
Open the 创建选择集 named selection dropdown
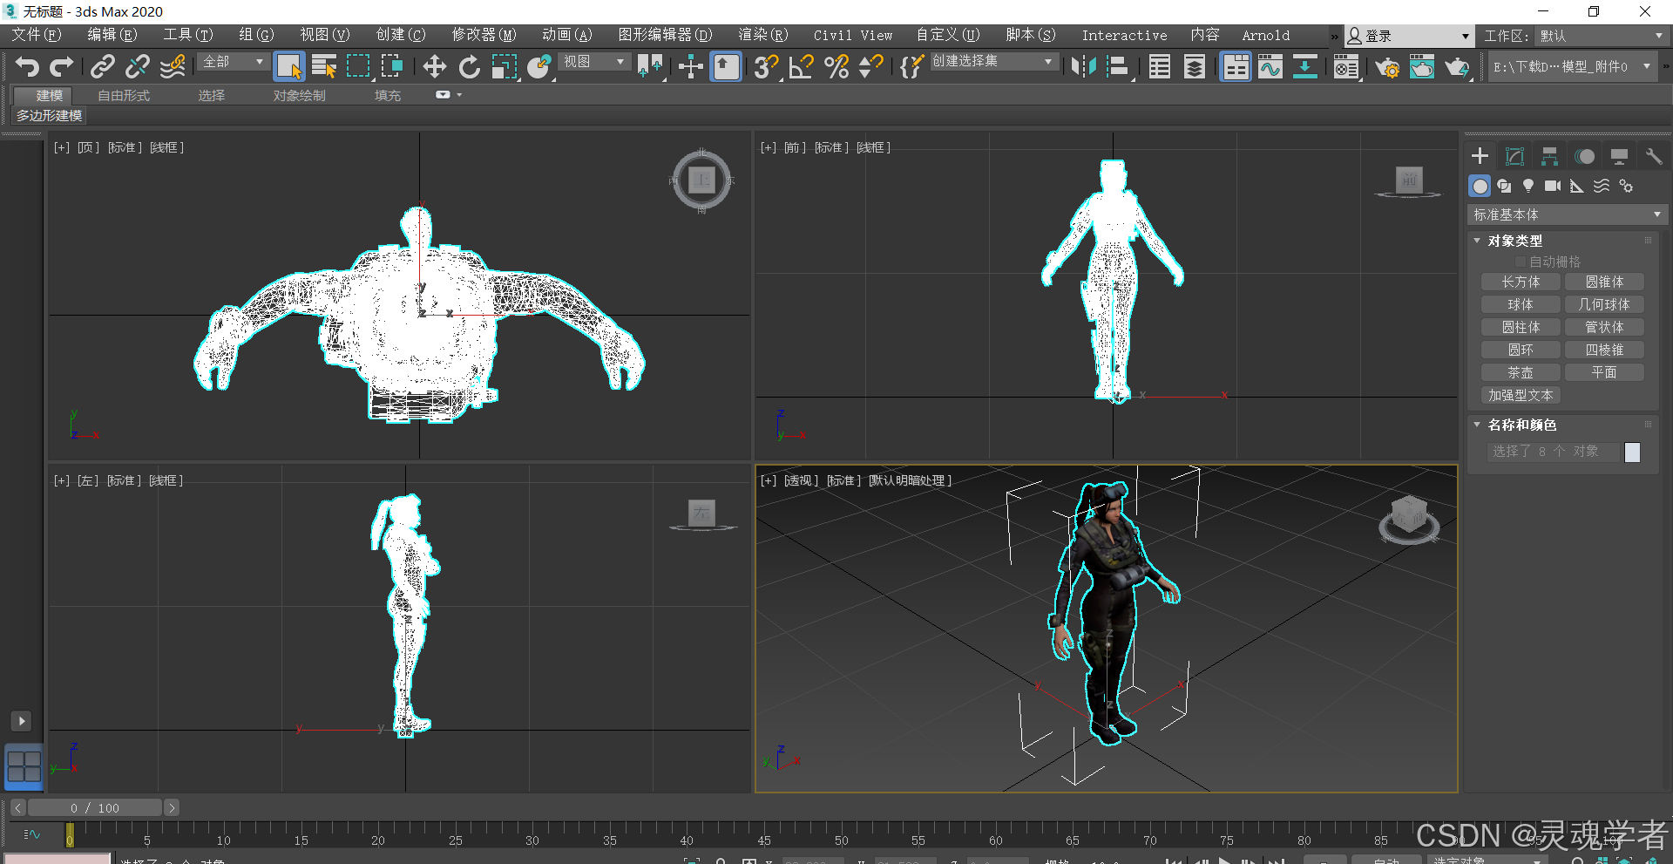tap(993, 62)
